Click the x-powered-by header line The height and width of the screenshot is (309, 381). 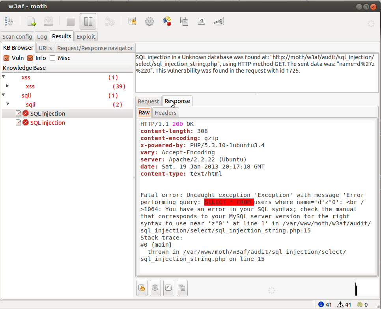click(202, 145)
